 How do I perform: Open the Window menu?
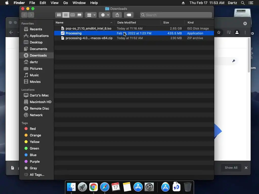79,3
